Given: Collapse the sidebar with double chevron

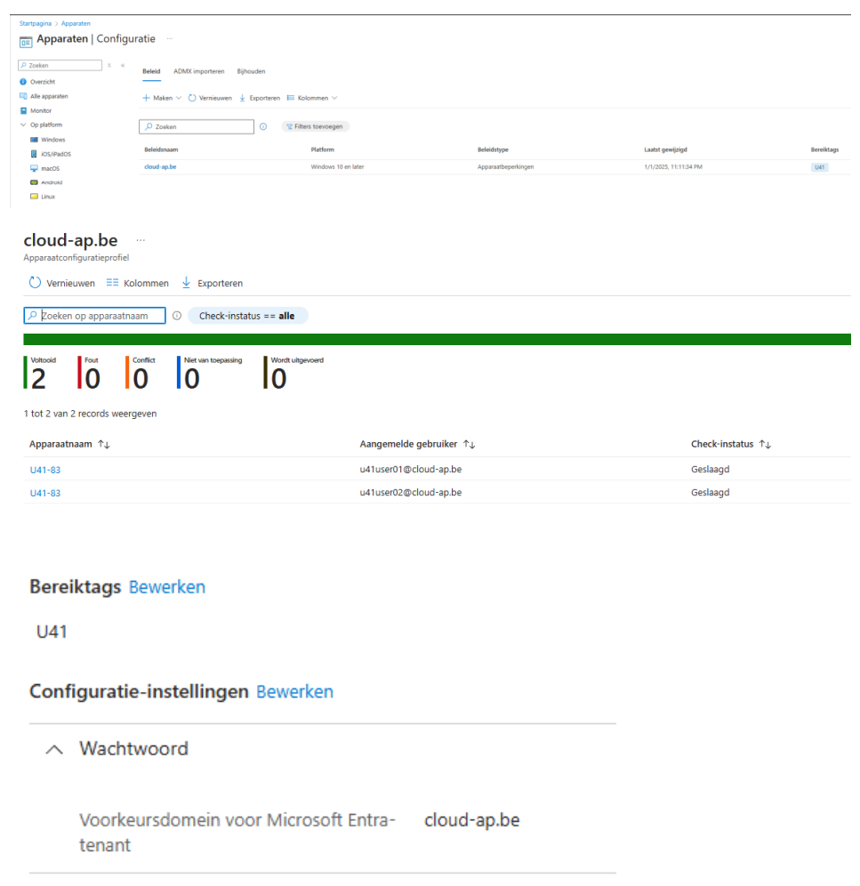Looking at the screenshot, I should tap(123, 66).
